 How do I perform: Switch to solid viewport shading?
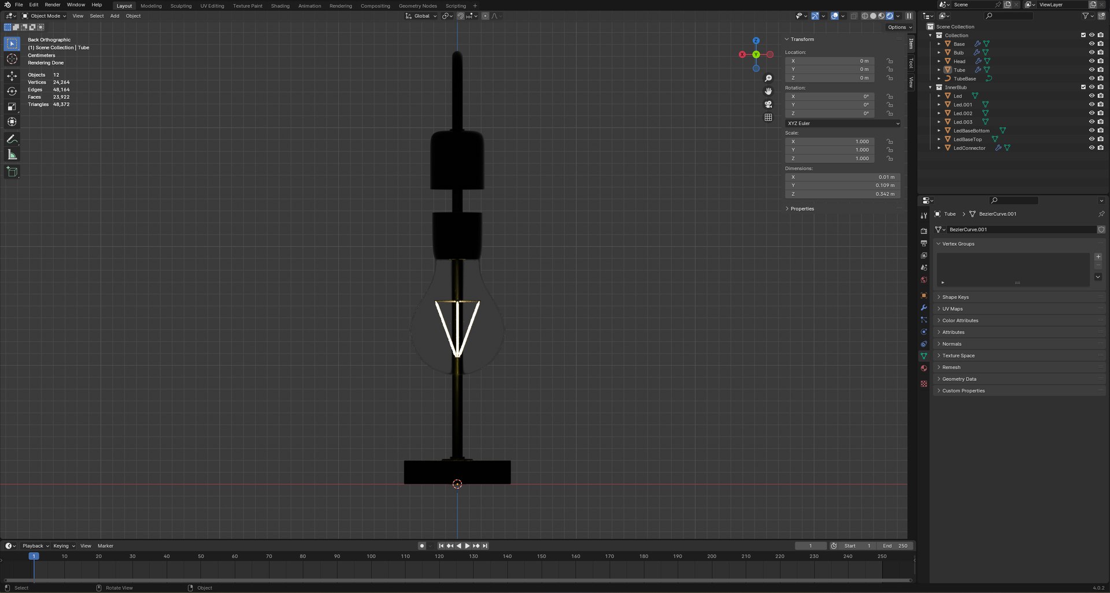tap(873, 16)
